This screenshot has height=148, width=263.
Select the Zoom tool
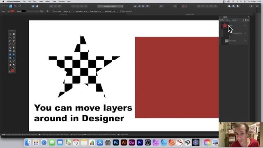[x=14, y=65]
